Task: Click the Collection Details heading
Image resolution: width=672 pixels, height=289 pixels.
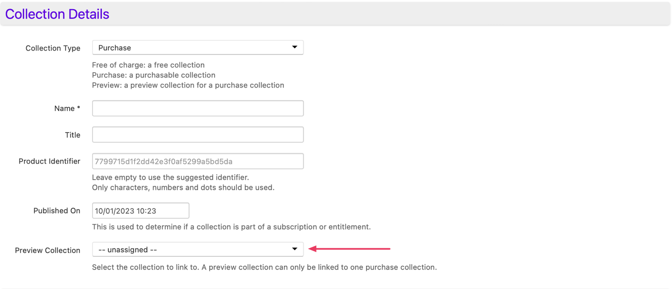Action: coord(57,14)
